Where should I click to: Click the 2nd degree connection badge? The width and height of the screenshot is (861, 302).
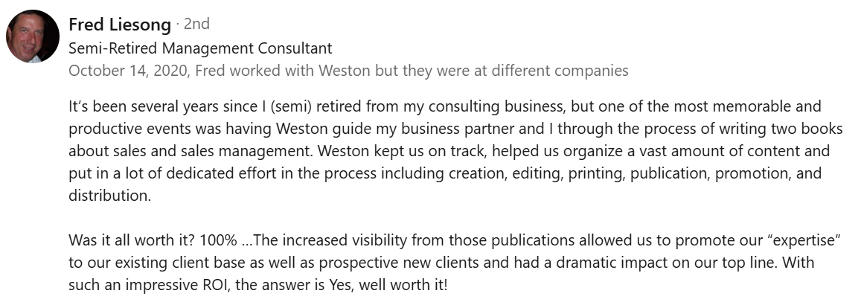tap(196, 24)
